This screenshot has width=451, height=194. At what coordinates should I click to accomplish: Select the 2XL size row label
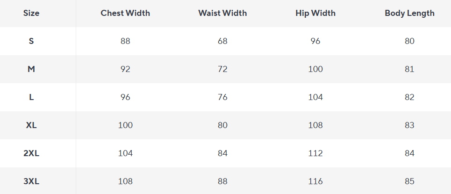31,153
